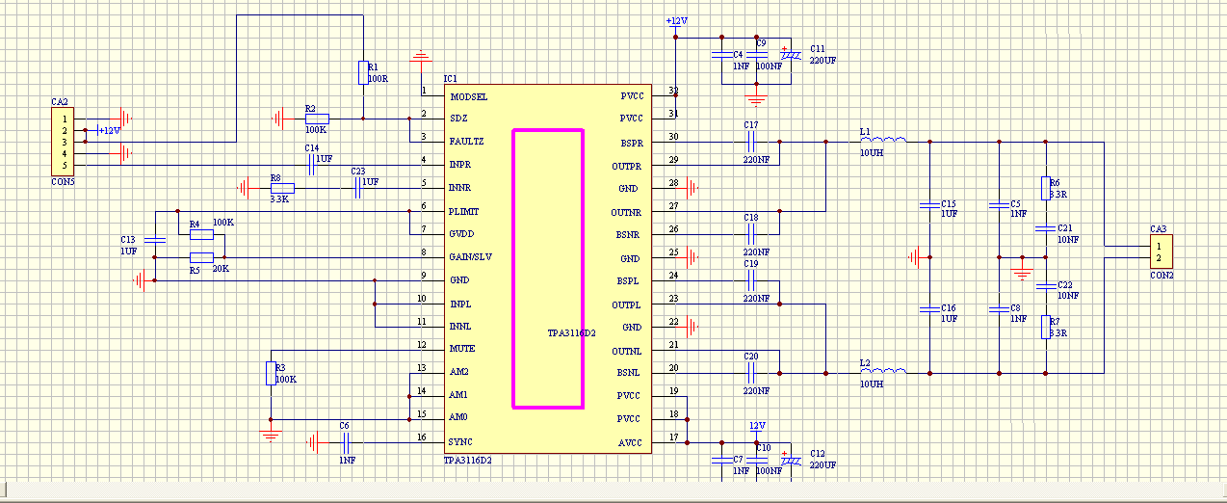Select resistor R1 100R symbol
Viewport: 1227px width, 503px height.
click(x=363, y=72)
